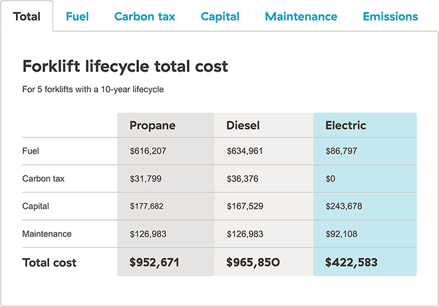Click the Electric total cost $422,583
The image size is (439, 307).
click(x=351, y=262)
